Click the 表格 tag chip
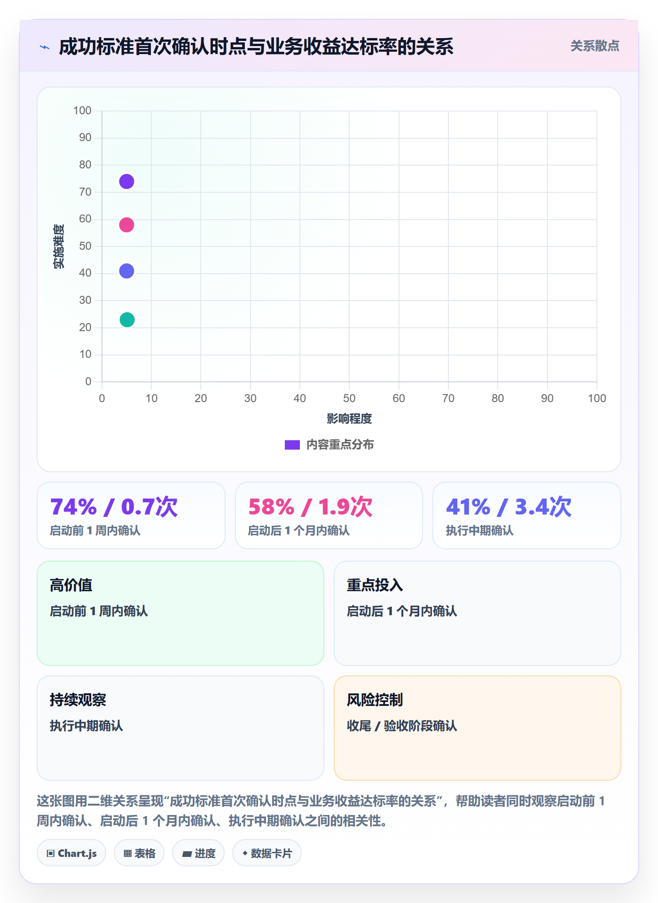 (x=139, y=853)
